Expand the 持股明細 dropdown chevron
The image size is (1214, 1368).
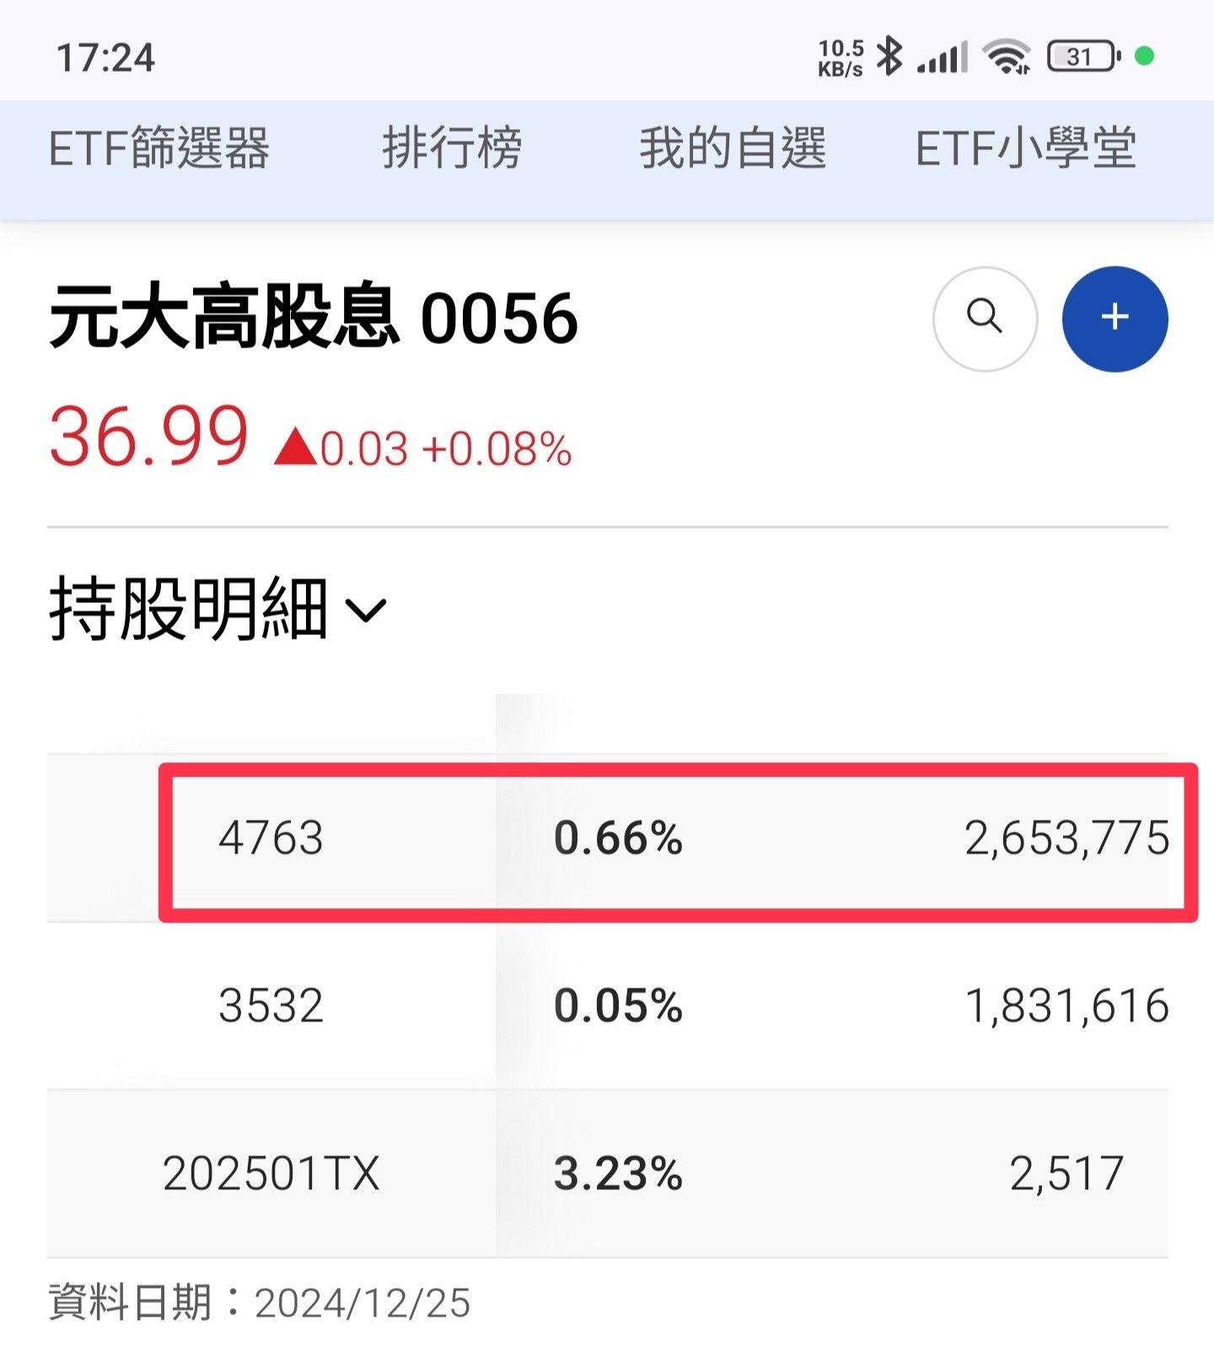click(367, 609)
